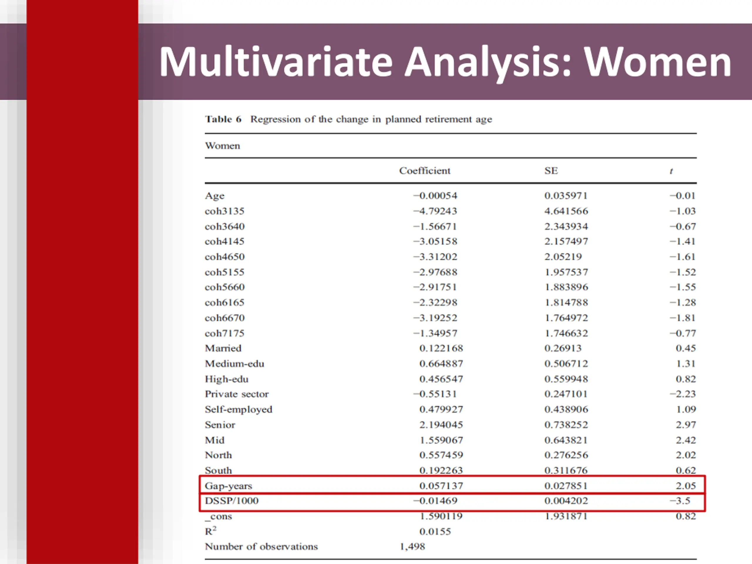Click the DSSP/1000 t value −3.5

point(680,501)
